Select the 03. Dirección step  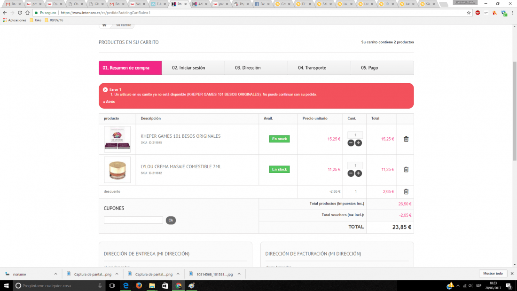click(x=256, y=68)
